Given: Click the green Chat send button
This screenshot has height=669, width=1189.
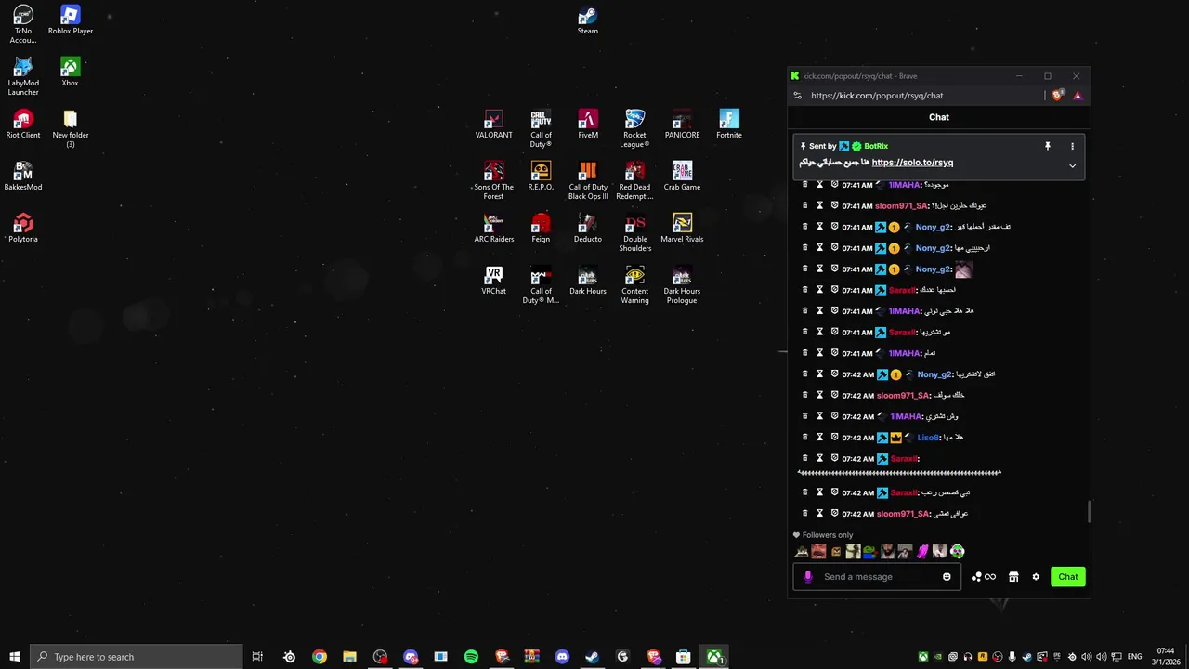Looking at the screenshot, I should (1068, 577).
